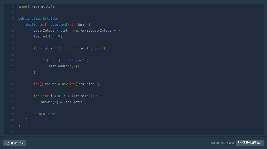Click the for loop with 'arr.length' on line 8
This screenshot has width=267, height=149.
(x=69, y=48)
